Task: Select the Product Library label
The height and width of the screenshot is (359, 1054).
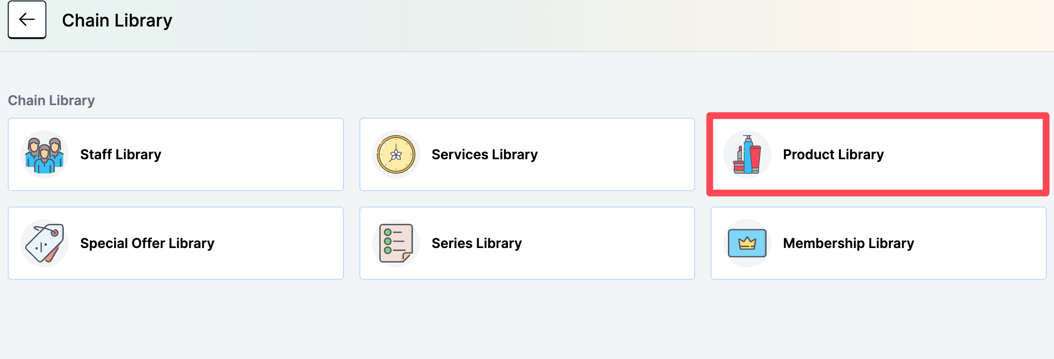Action: point(833,154)
